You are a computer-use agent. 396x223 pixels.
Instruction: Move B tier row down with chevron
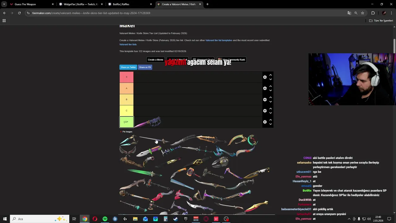tap(270, 102)
